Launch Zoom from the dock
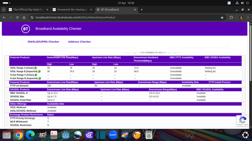Viewport: 252px width, 141px height. point(113,135)
